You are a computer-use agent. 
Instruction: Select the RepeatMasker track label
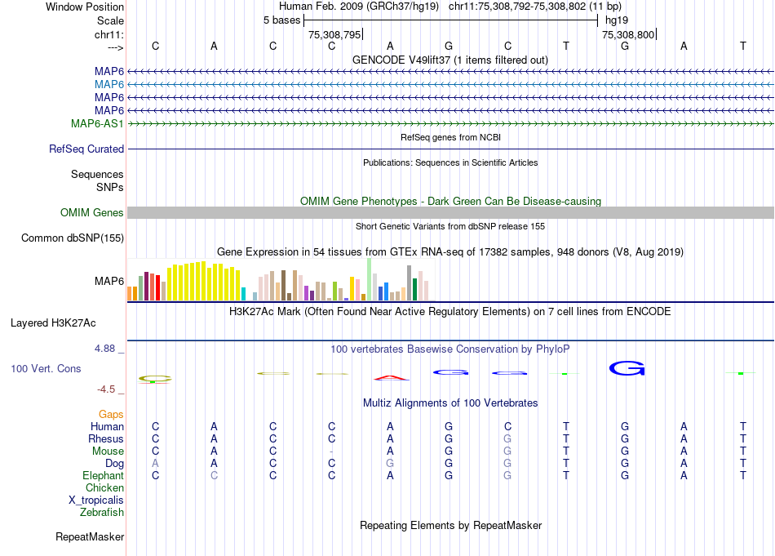pos(90,536)
